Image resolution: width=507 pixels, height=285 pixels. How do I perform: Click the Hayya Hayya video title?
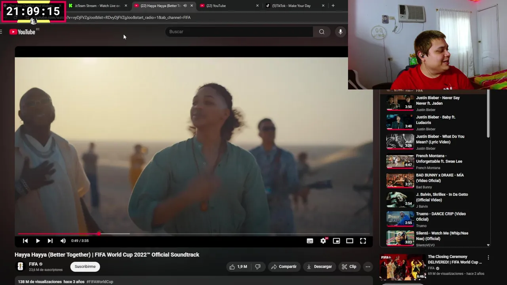107,255
